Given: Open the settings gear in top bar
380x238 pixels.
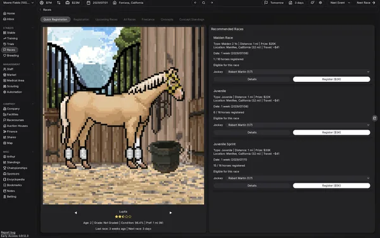Looking at the screenshot, I should tap(320, 3).
